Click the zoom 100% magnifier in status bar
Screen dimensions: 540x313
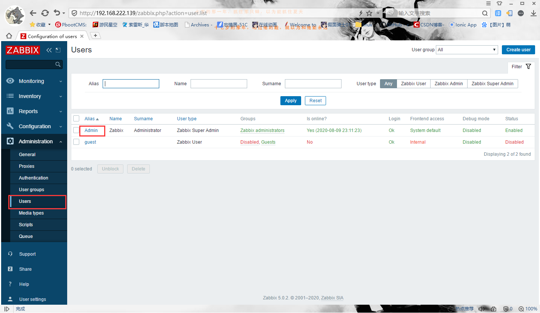click(521, 309)
